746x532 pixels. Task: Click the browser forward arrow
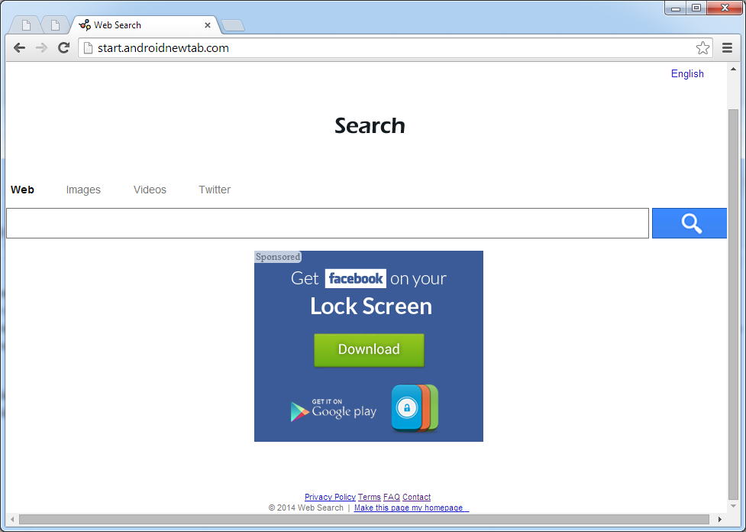coord(42,47)
